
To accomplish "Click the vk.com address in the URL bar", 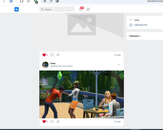I will click(155, 1).
